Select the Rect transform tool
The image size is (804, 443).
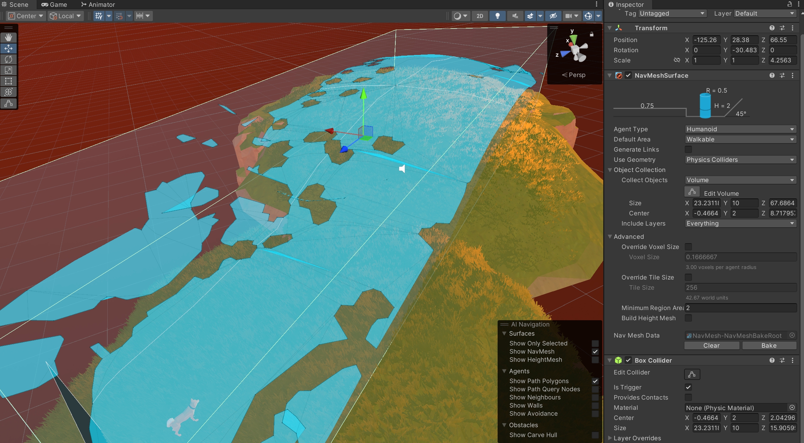(x=8, y=81)
